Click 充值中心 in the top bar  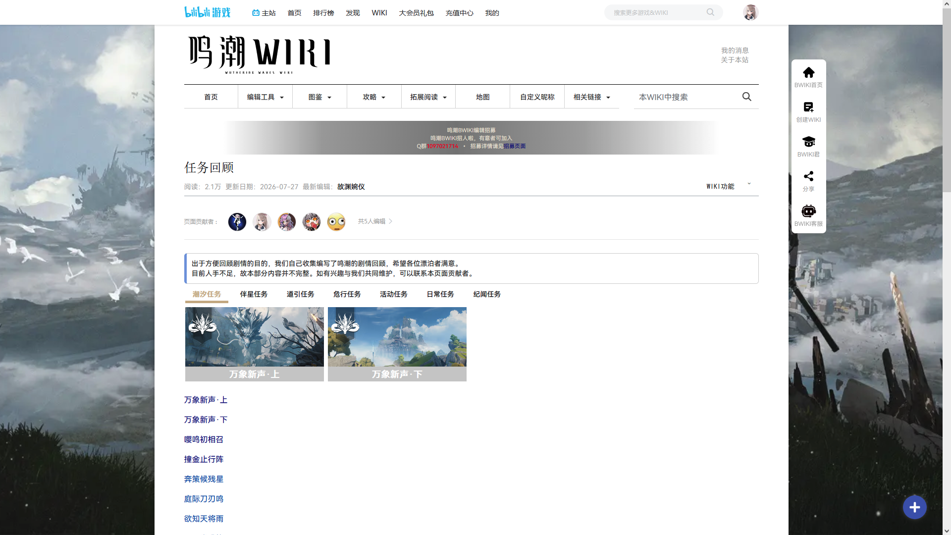[x=459, y=13]
